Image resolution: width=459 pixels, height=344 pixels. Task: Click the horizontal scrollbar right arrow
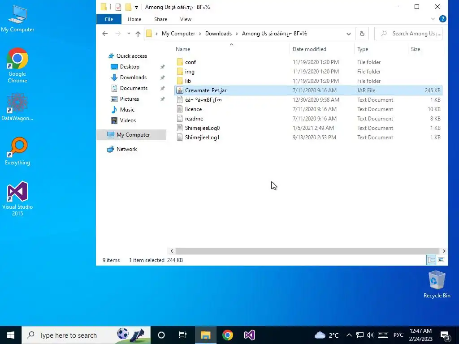tap(444, 251)
